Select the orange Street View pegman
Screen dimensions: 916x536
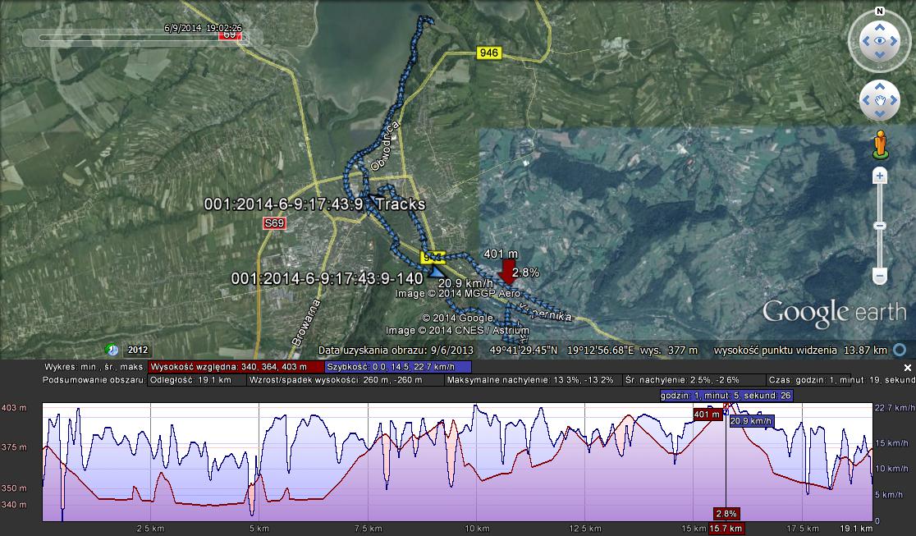click(881, 143)
